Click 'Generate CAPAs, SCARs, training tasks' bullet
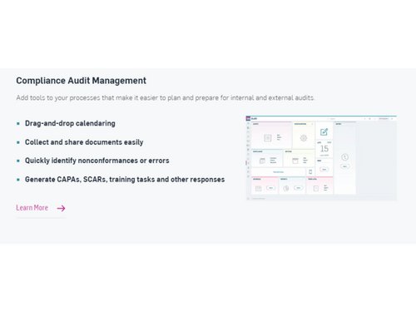 [x=125, y=180]
